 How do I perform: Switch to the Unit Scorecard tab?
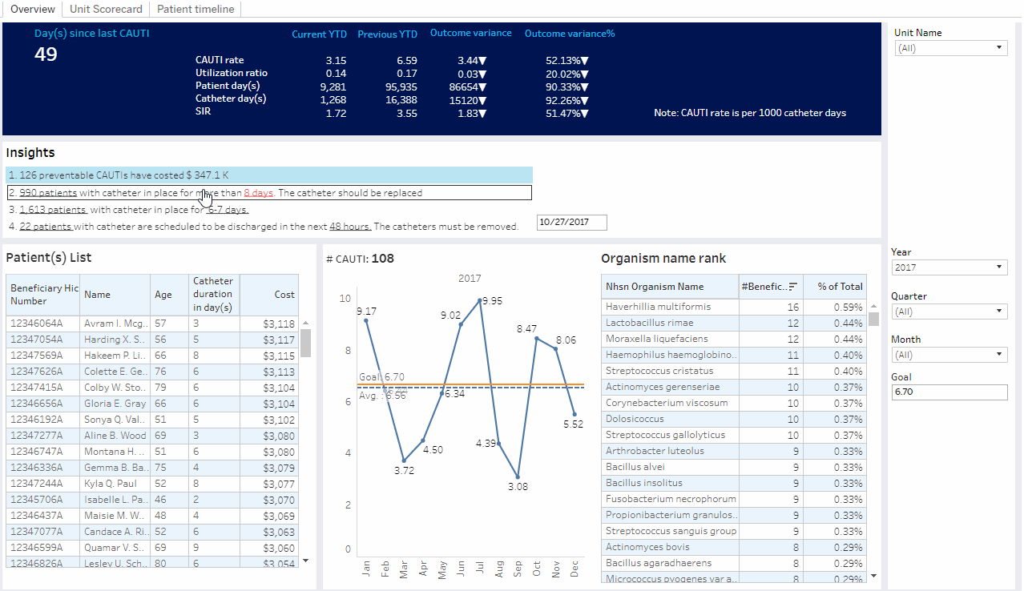point(106,9)
